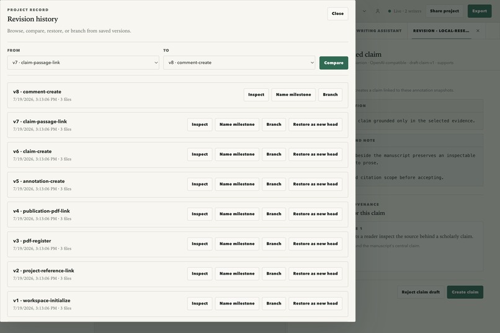
Task: Branch from v2 project-reference-link
Action: 274,273
